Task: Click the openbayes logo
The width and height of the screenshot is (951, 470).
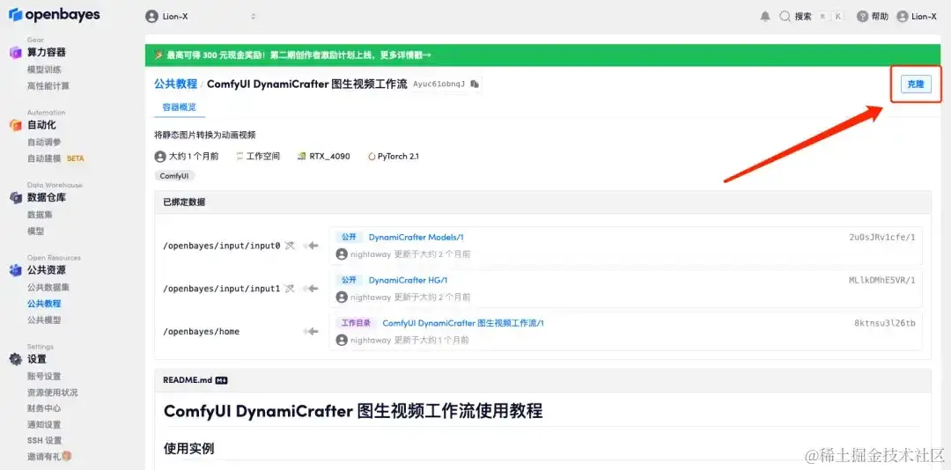Action: [x=54, y=15]
